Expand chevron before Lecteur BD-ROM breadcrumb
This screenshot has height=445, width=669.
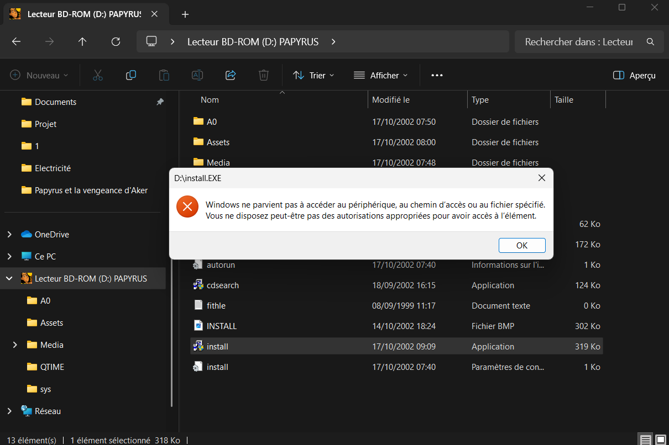click(x=173, y=41)
